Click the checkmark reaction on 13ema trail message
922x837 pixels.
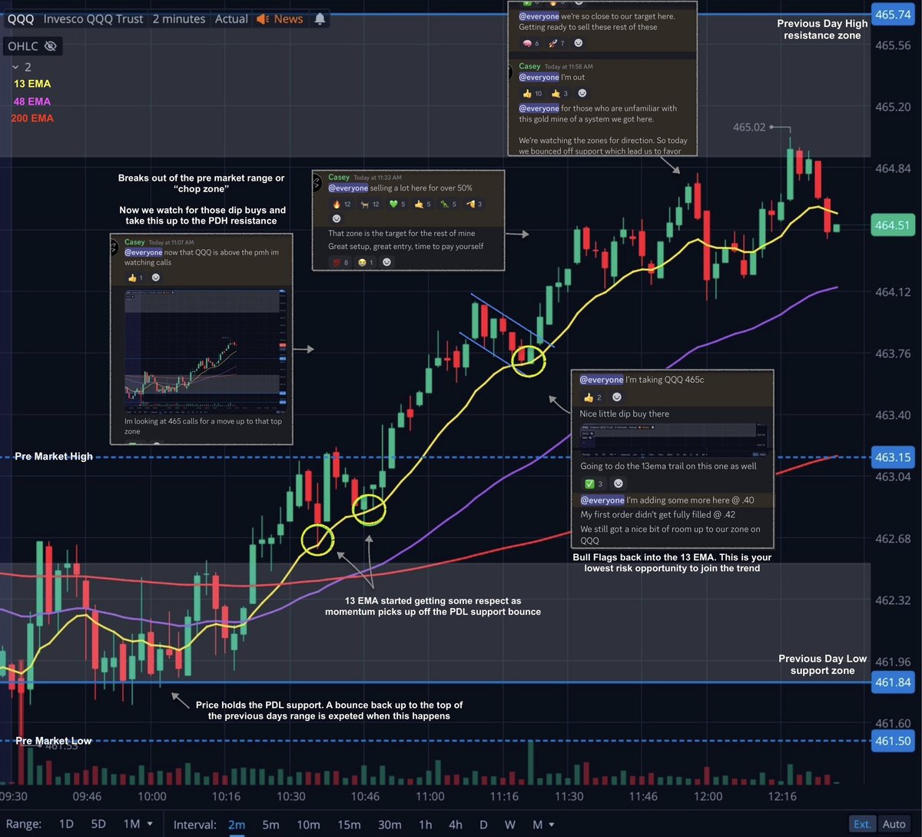click(x=593, y=483)
